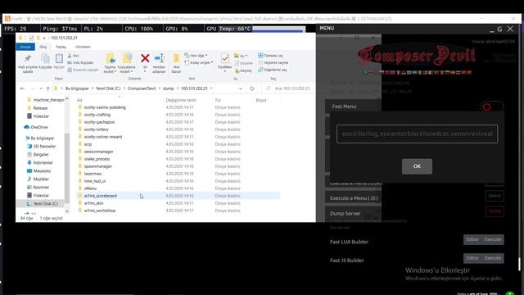Open Resimler in sidebar

pos(38,188)
